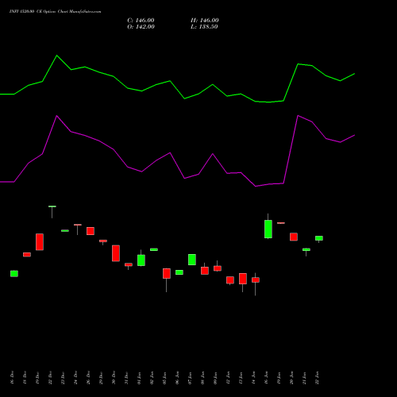Select the 13 Jan date label
Image resolution: width=397 pixels, height=397 pixels.
click(241, 378)
